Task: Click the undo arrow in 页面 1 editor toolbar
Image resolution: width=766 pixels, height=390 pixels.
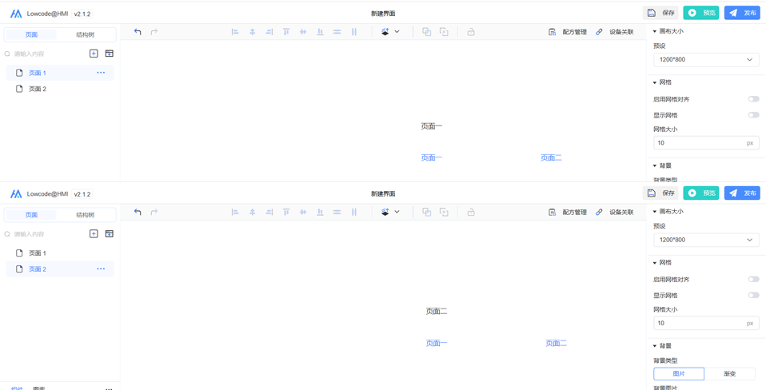Action: 138,32
